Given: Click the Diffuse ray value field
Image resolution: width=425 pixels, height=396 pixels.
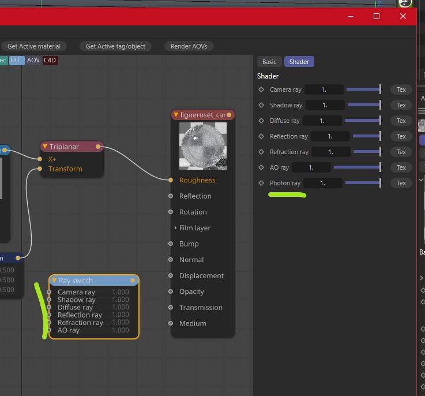Looking at the screenshot, I should click(322, 121).
